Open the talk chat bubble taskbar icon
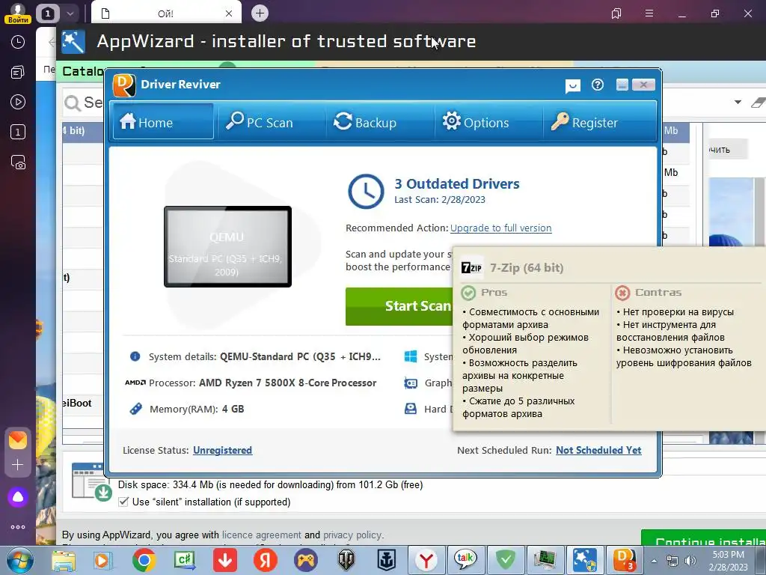 coord(465,560)
